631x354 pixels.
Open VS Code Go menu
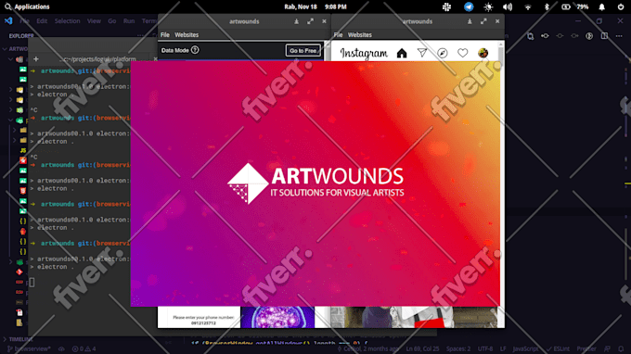tap(112, 21)
